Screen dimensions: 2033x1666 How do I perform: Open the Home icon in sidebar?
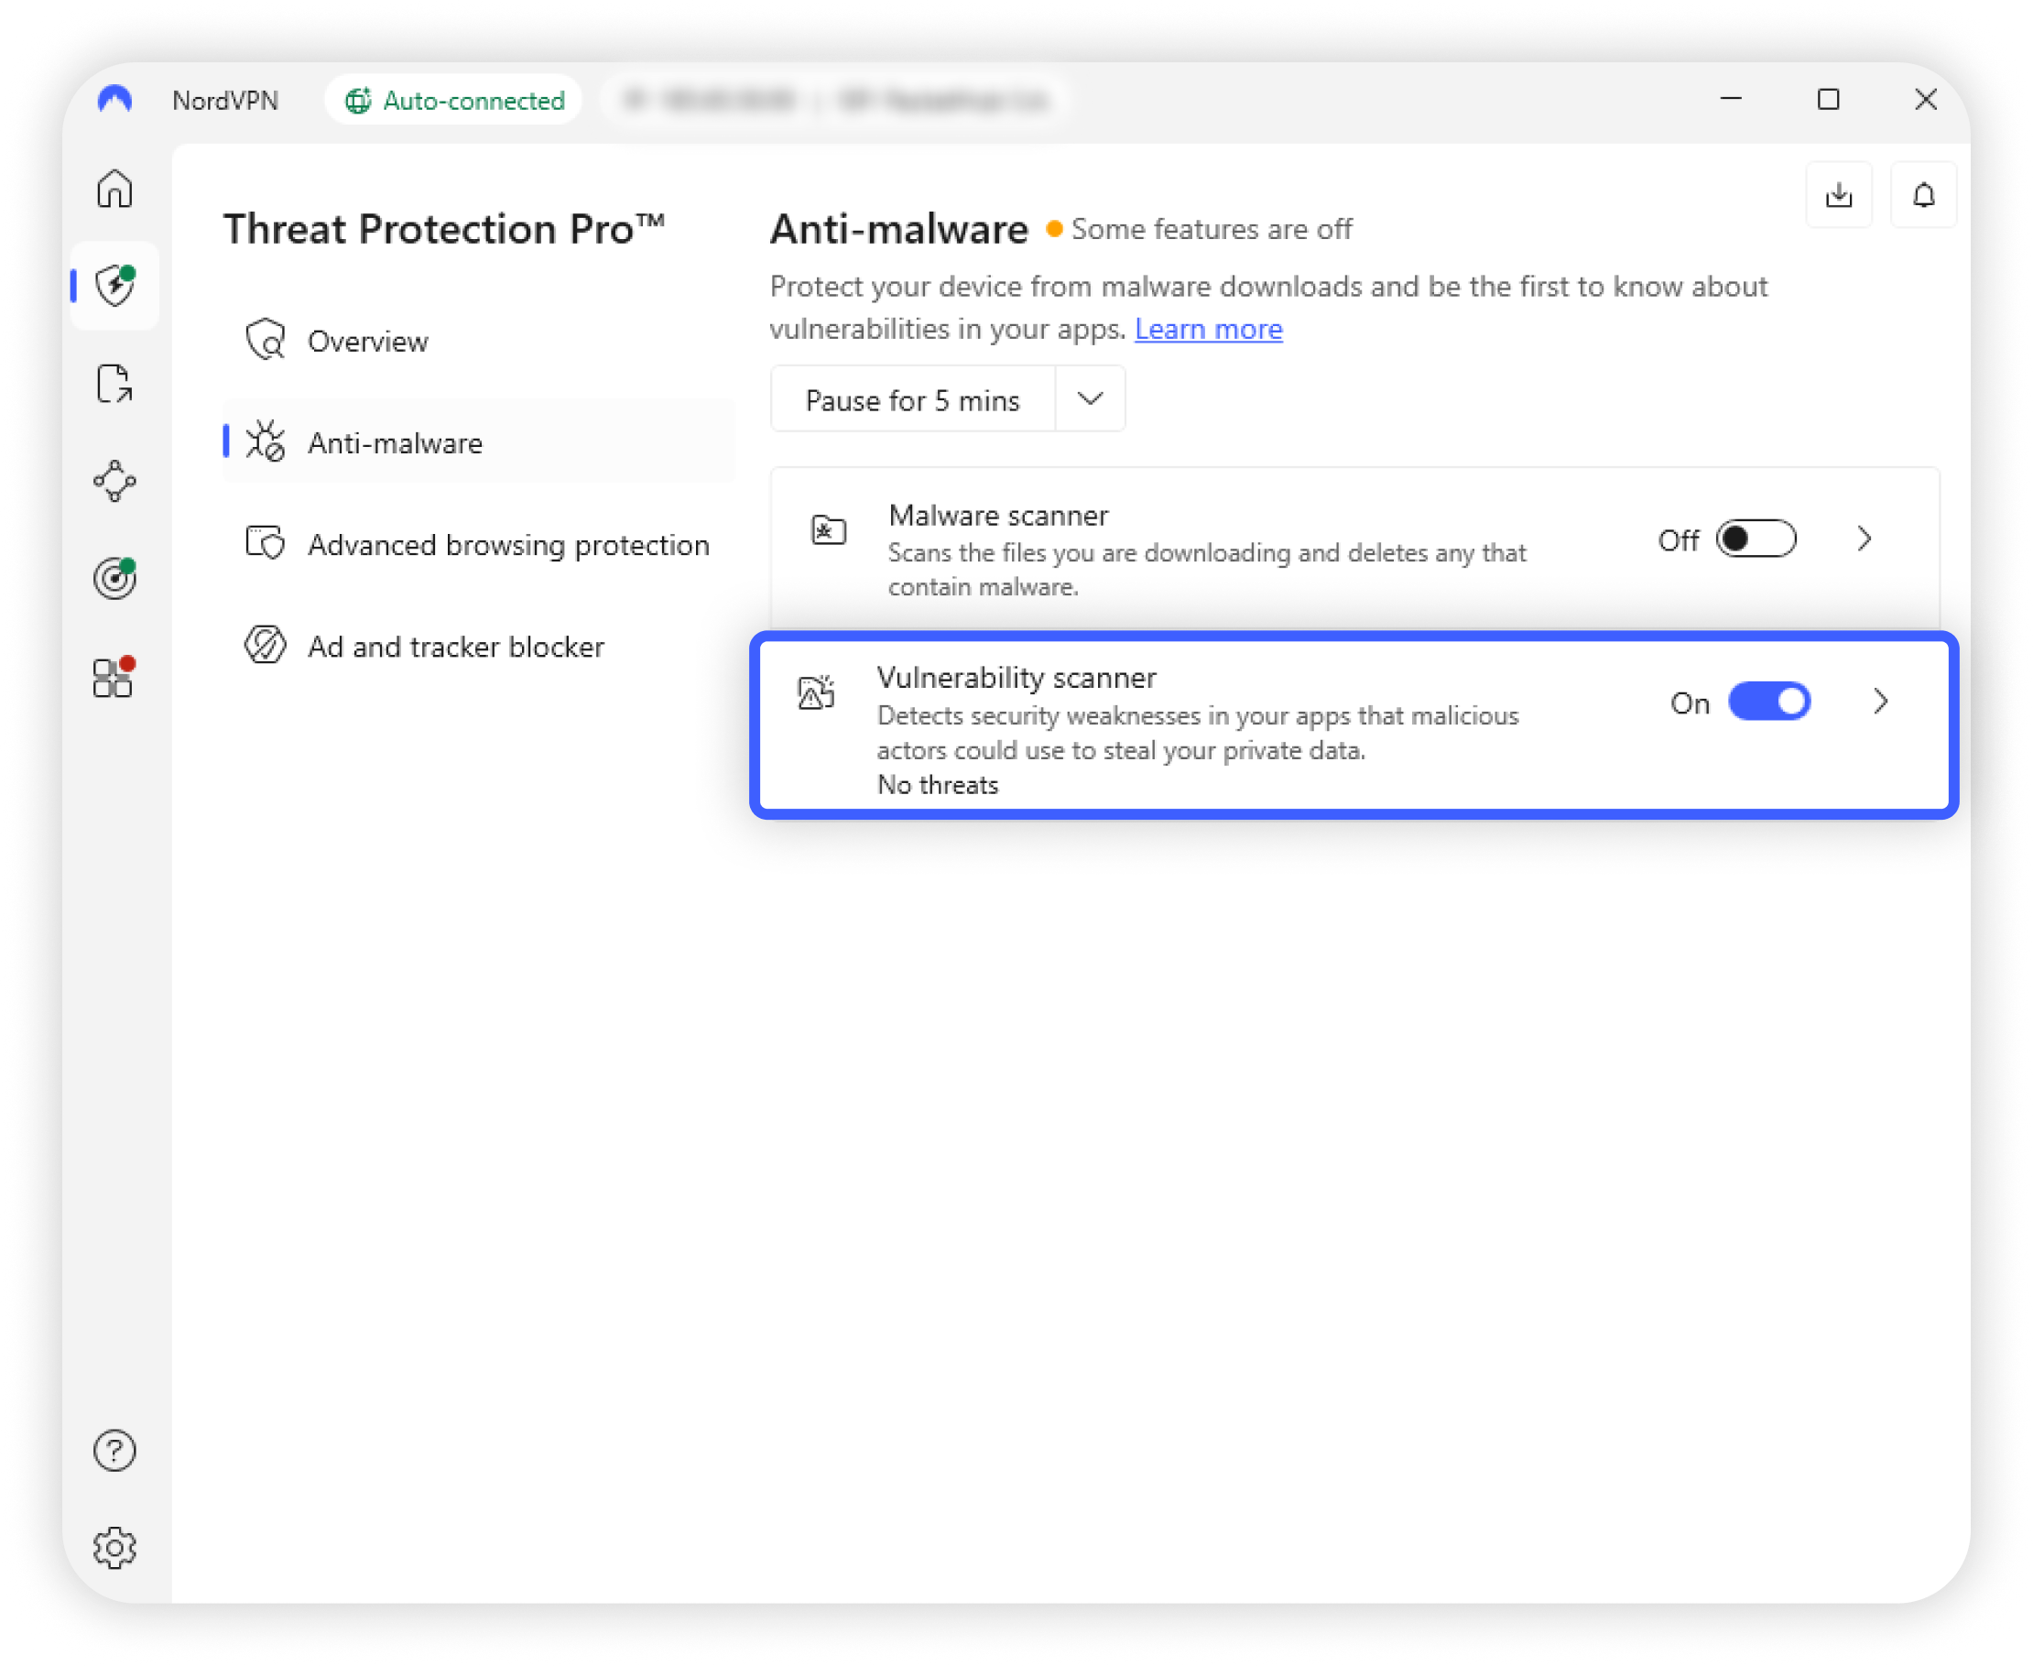[x=115, y=188]
